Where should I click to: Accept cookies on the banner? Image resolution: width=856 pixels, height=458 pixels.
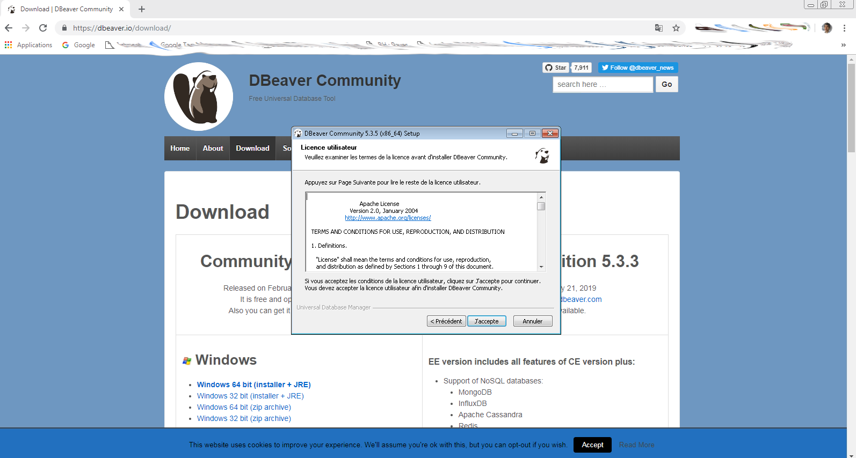click(592, 445)
